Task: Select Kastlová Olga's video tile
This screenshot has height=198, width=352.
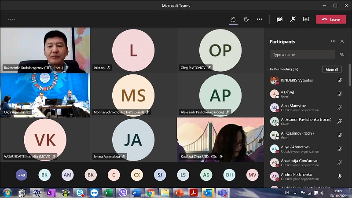Action: tap(220, 139)
